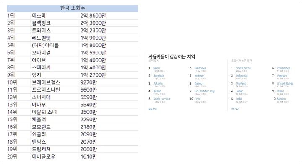Select the Thailand country link

pyautogui.click(x=241, y=83)
